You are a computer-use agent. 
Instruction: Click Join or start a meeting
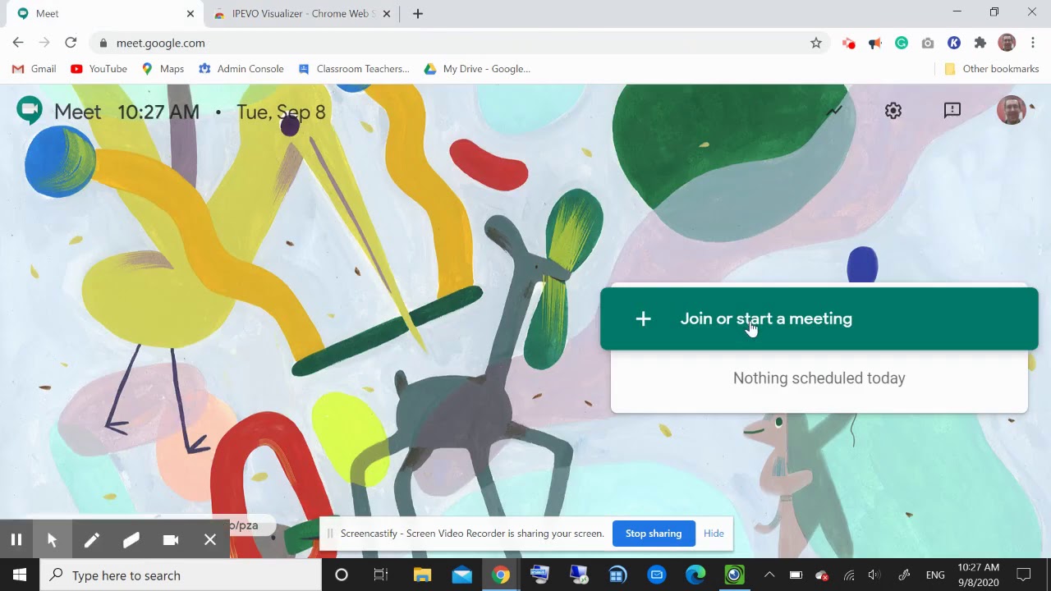pyautogui.click(x=819, y=318)
